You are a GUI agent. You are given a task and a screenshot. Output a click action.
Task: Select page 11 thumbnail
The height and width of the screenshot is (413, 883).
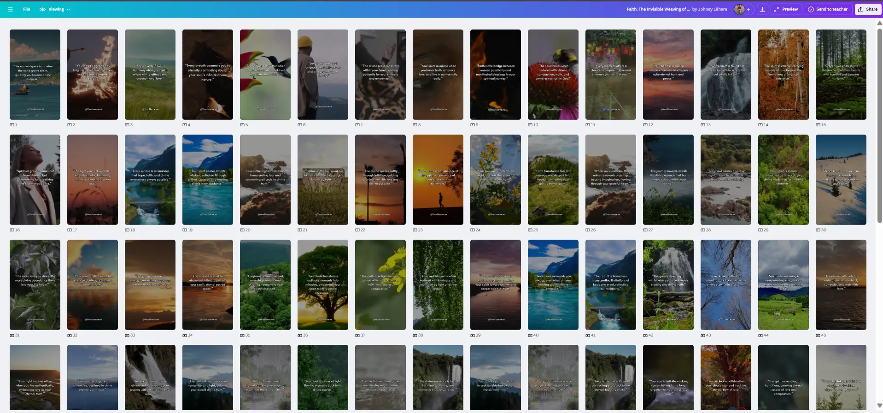tap(611, 75)
